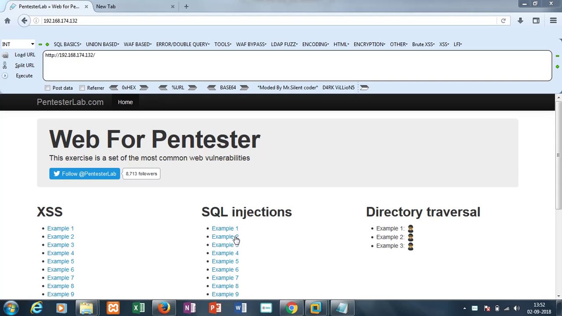Open Google Chrome from the taskbar
The image size is (562, 316).
[292, 308]
